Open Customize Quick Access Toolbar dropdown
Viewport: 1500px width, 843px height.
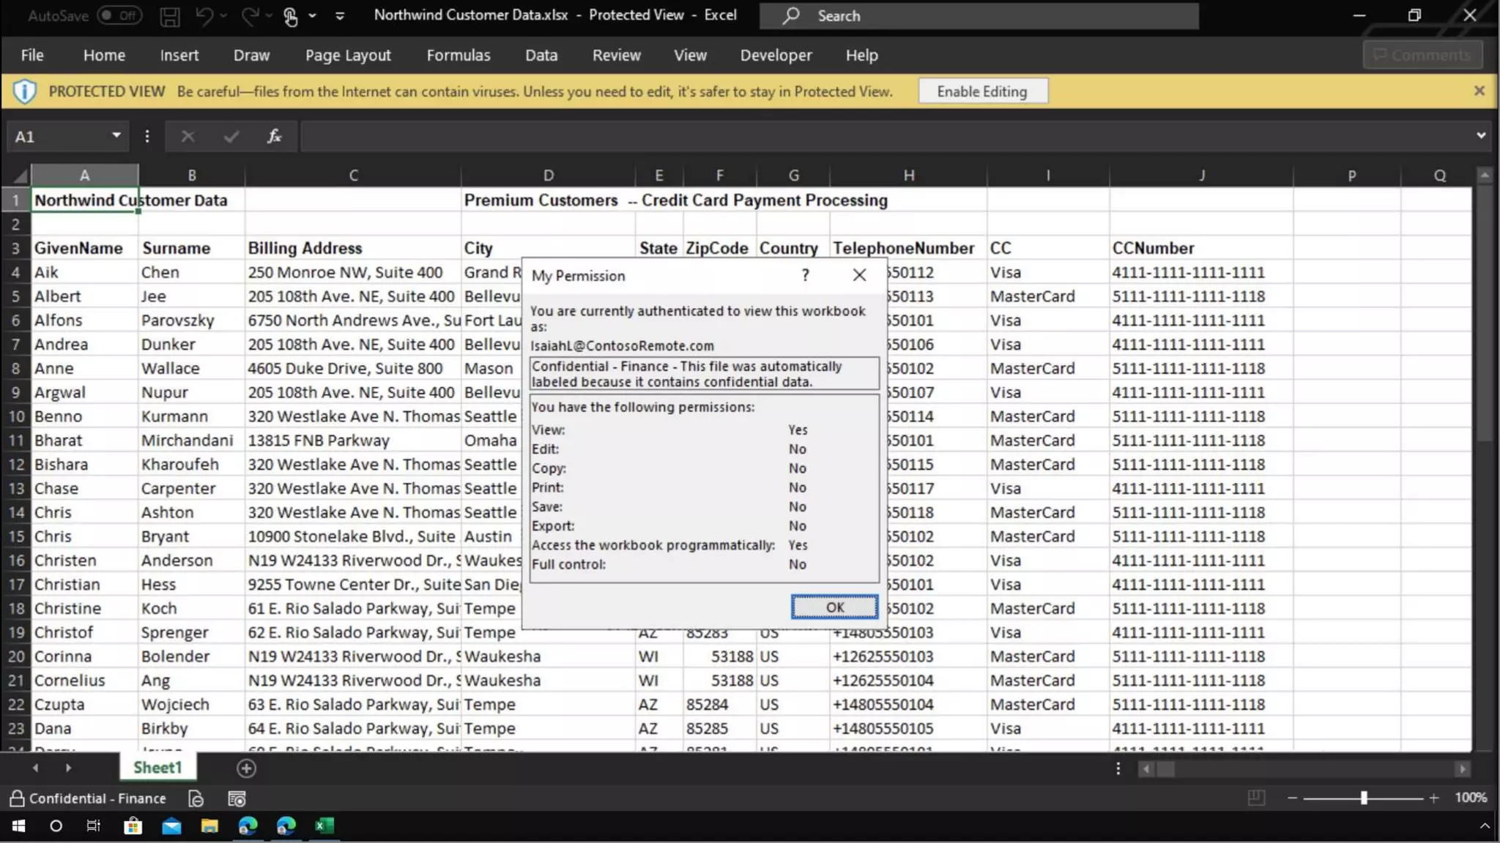pyautogui.click(x=340, y=16)
